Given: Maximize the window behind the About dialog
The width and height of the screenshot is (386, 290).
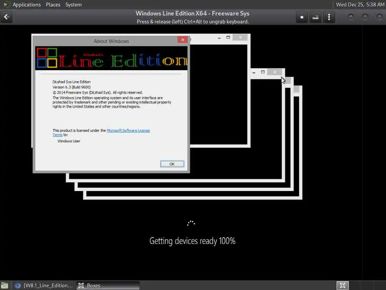Looking at the screenshot, I should coord(228,37).
